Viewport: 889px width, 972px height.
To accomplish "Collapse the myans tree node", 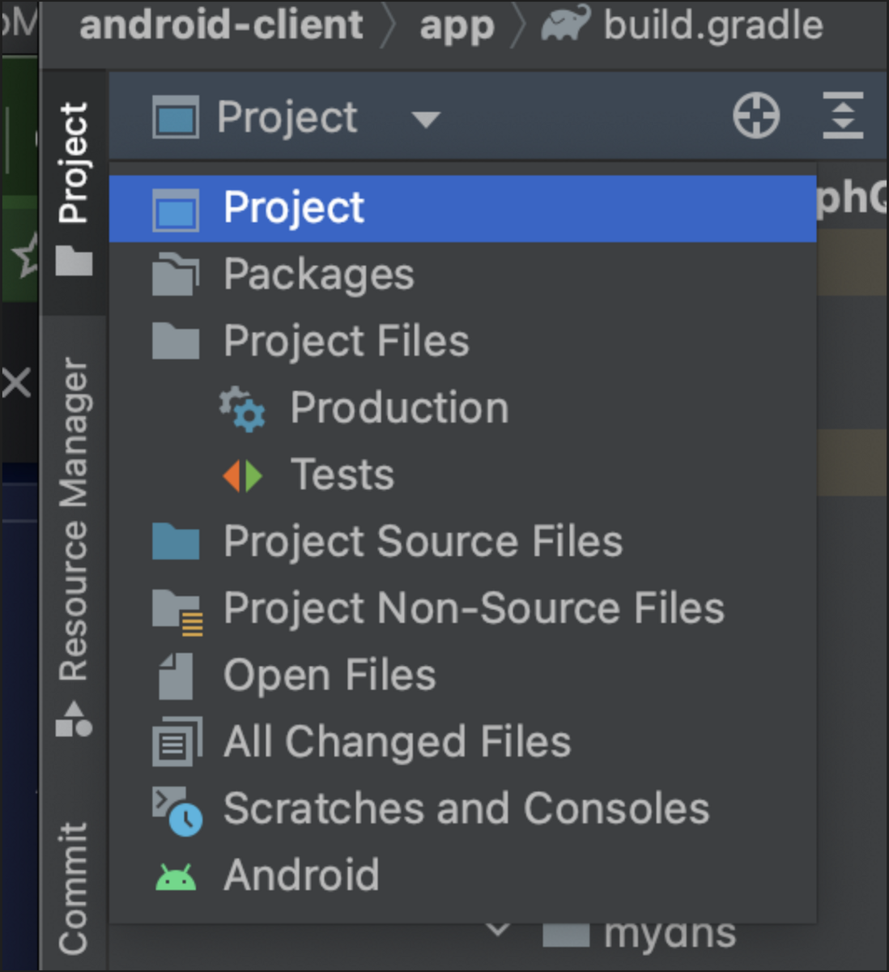I will coord(499,930).
